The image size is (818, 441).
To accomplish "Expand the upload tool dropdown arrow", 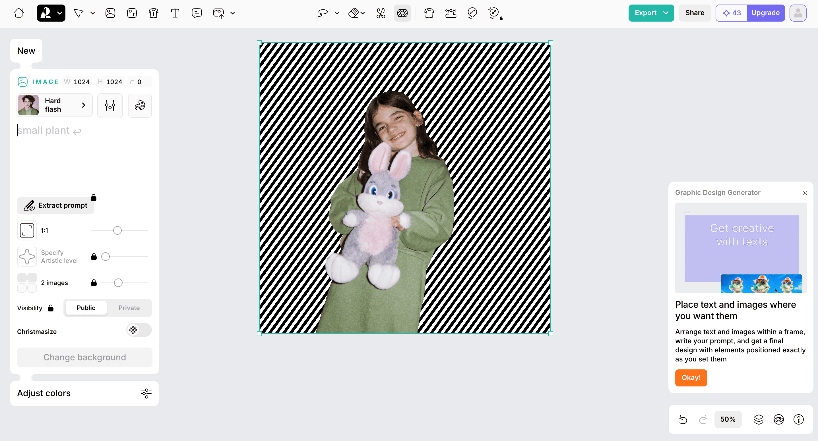I will [x=233, y=13].
